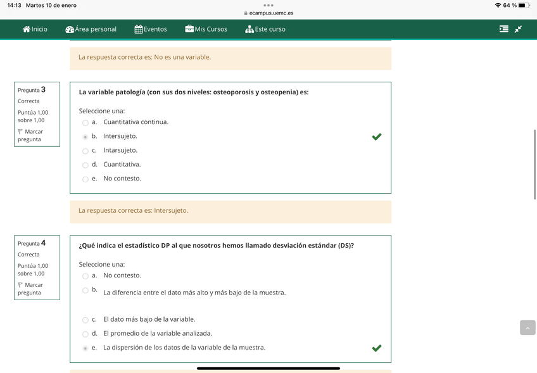Screen dimensions: 537x373
Task: Select option a Cuantitativa continua
Action: point(85,122)
